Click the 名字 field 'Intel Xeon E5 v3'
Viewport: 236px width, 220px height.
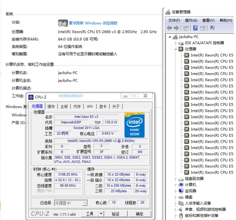tap(86, 117)
